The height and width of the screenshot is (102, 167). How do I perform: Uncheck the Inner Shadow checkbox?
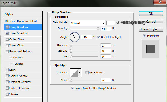pyautogui.click(x=7, y=33)
